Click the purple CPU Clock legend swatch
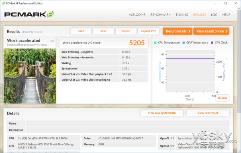 click(x=212, y=43)
